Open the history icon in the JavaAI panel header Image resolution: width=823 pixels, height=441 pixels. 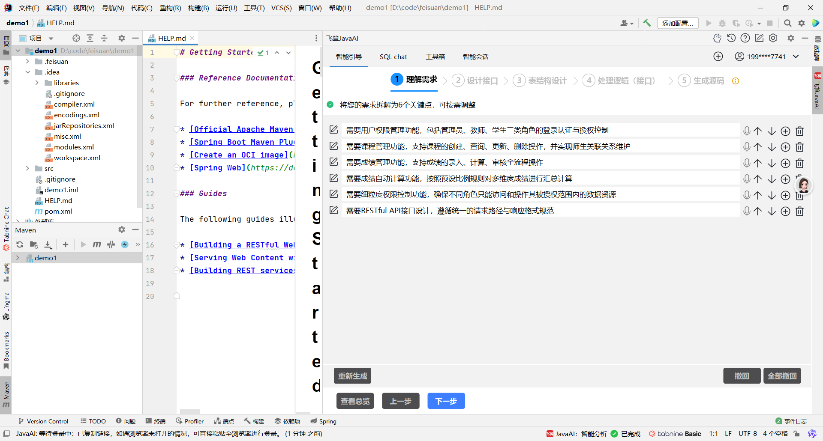[x=731, y=38]
